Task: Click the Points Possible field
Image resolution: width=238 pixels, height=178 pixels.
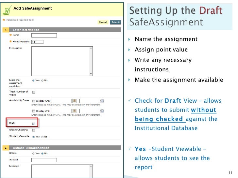Action: coord(37,42)
